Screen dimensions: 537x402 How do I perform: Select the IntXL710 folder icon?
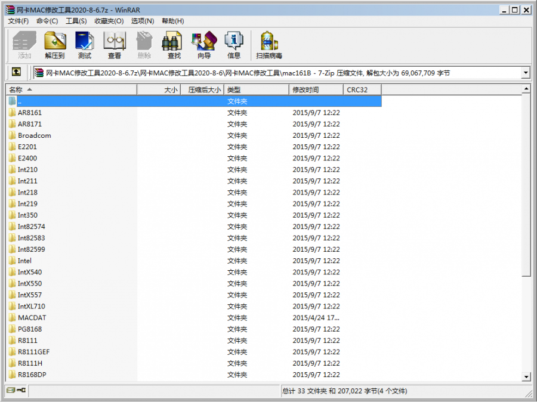(13, 306)
